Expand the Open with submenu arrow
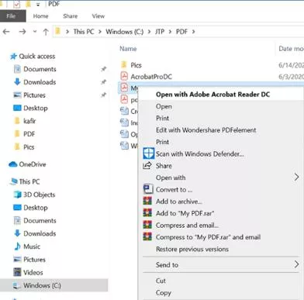The height and width of the screenshot is (300, 304). click(296, 177)
